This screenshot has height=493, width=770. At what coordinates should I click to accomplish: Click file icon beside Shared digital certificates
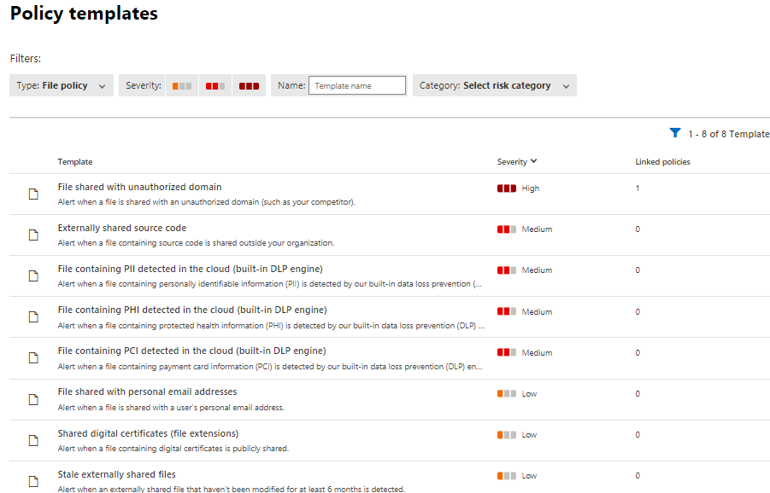pos(34,440)
